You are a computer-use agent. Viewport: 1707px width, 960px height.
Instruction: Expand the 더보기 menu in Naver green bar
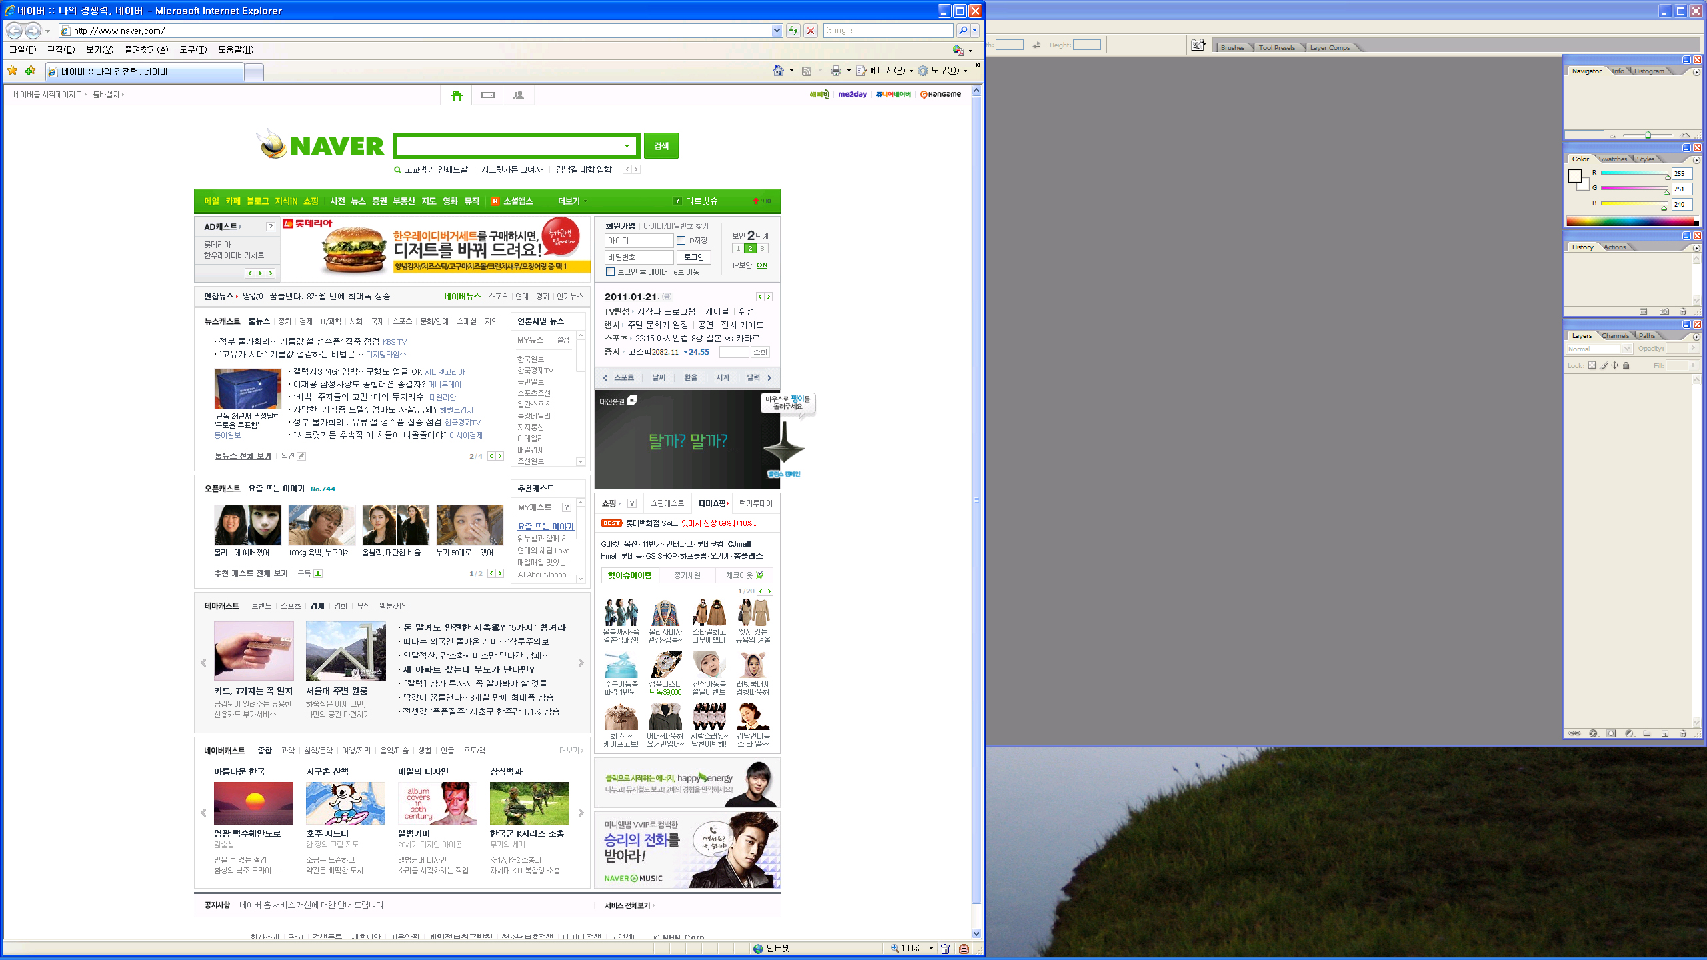pyautogui.click(x=573, y=201)
